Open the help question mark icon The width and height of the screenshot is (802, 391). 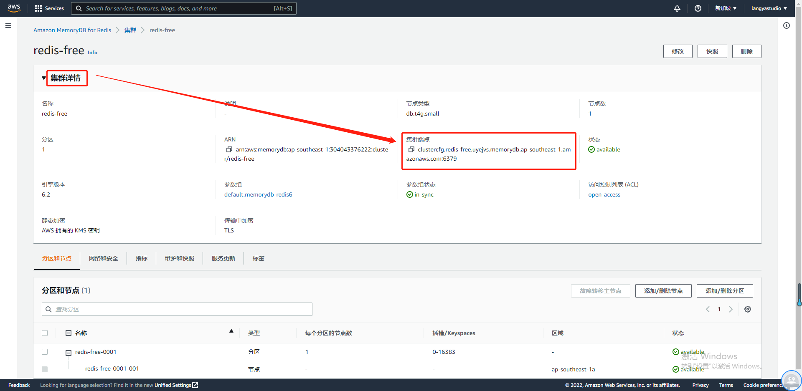coord(698,8)
